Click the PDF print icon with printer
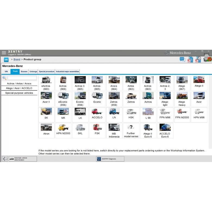This screenshot has height=212, width=212. coord(198,60)
